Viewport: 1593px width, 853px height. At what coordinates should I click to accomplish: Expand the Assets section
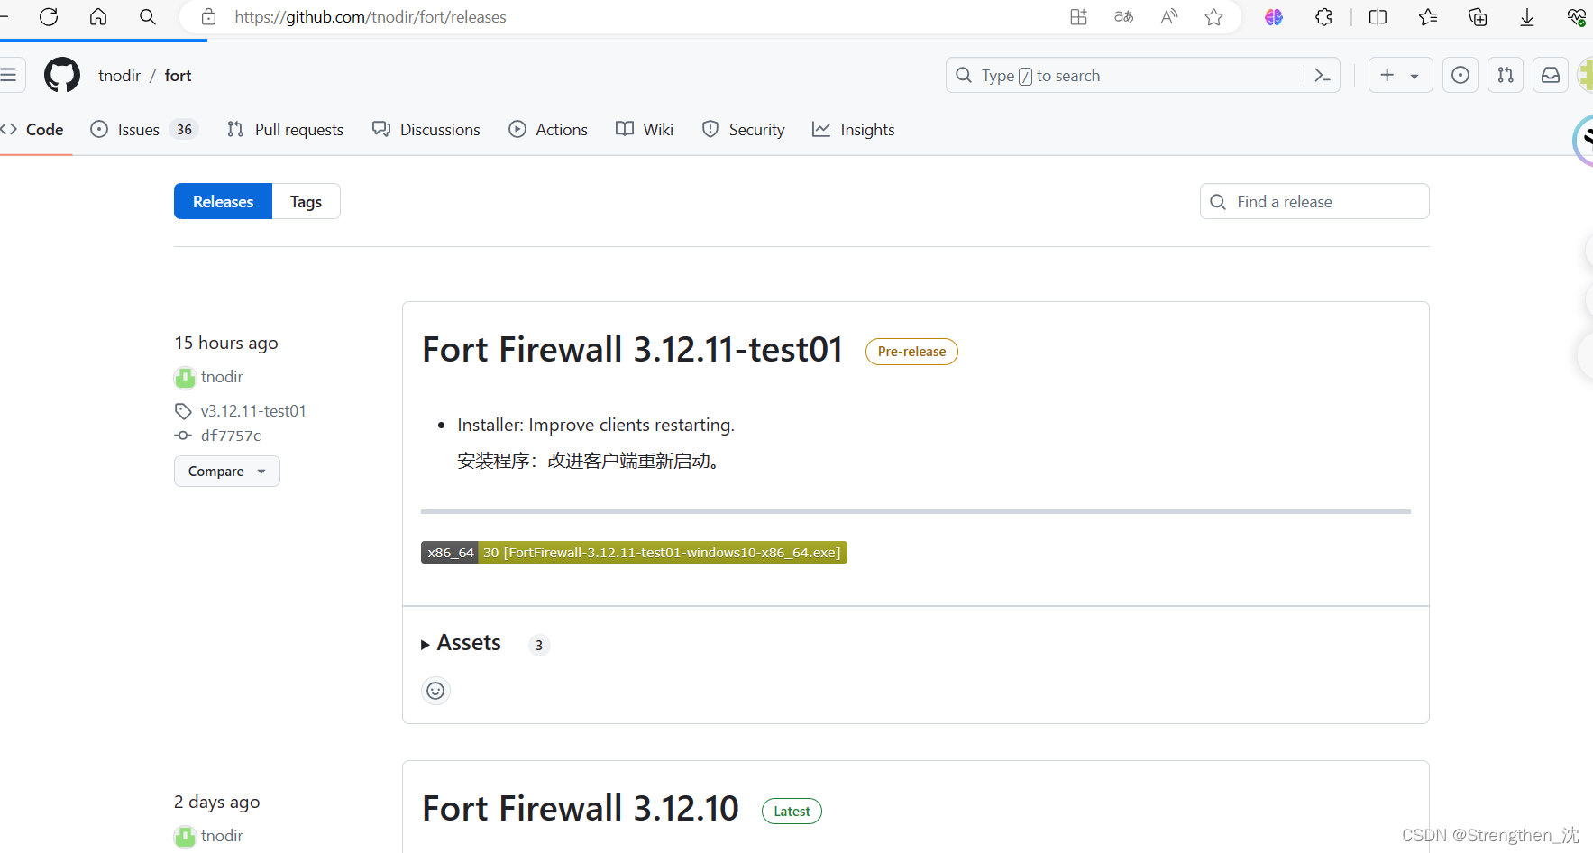[x=461, y=643]
